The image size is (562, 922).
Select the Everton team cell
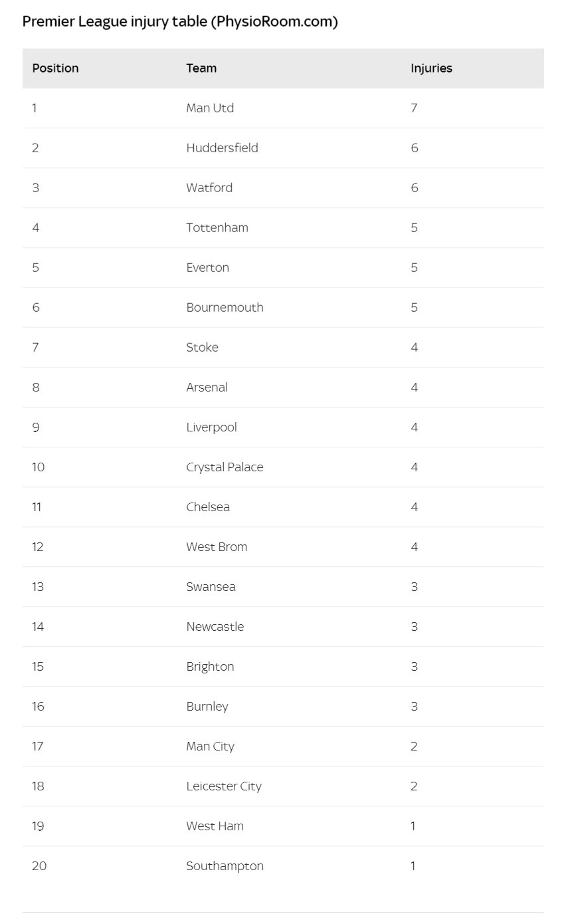point(207,268)
